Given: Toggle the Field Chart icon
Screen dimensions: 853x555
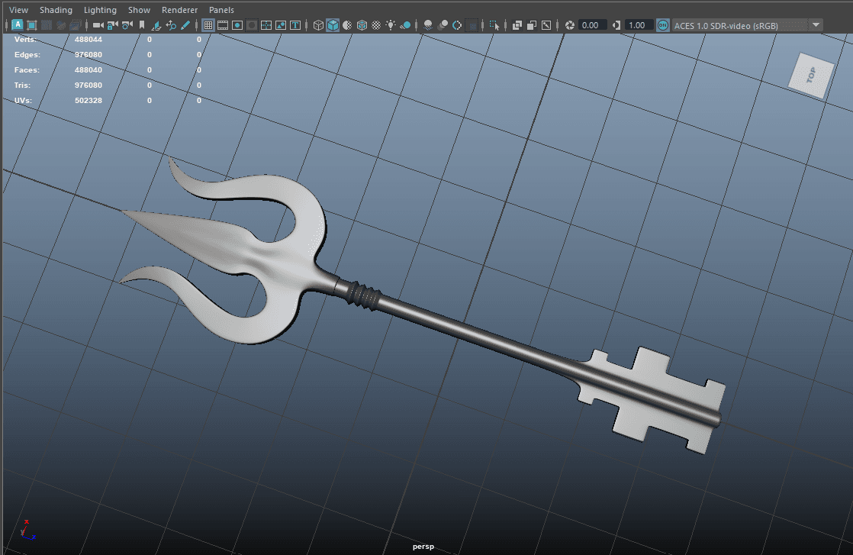Looking at the screenshot, I should click(x=266, y=25).
